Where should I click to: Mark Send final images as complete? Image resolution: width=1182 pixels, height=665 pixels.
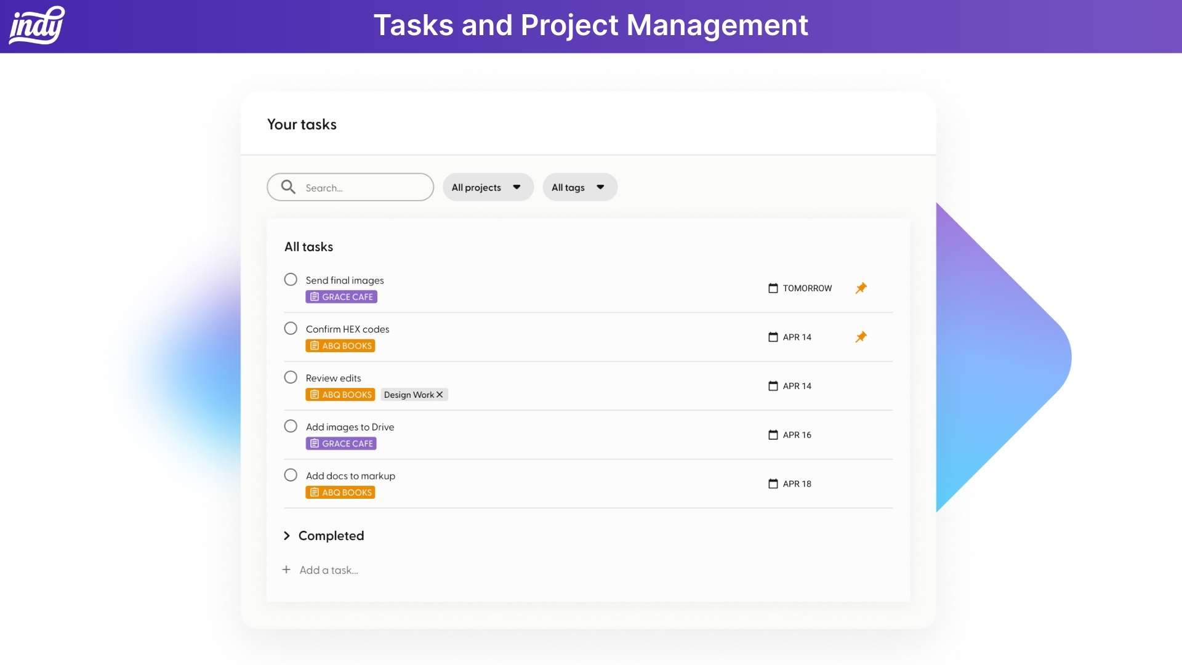[291, 279]
